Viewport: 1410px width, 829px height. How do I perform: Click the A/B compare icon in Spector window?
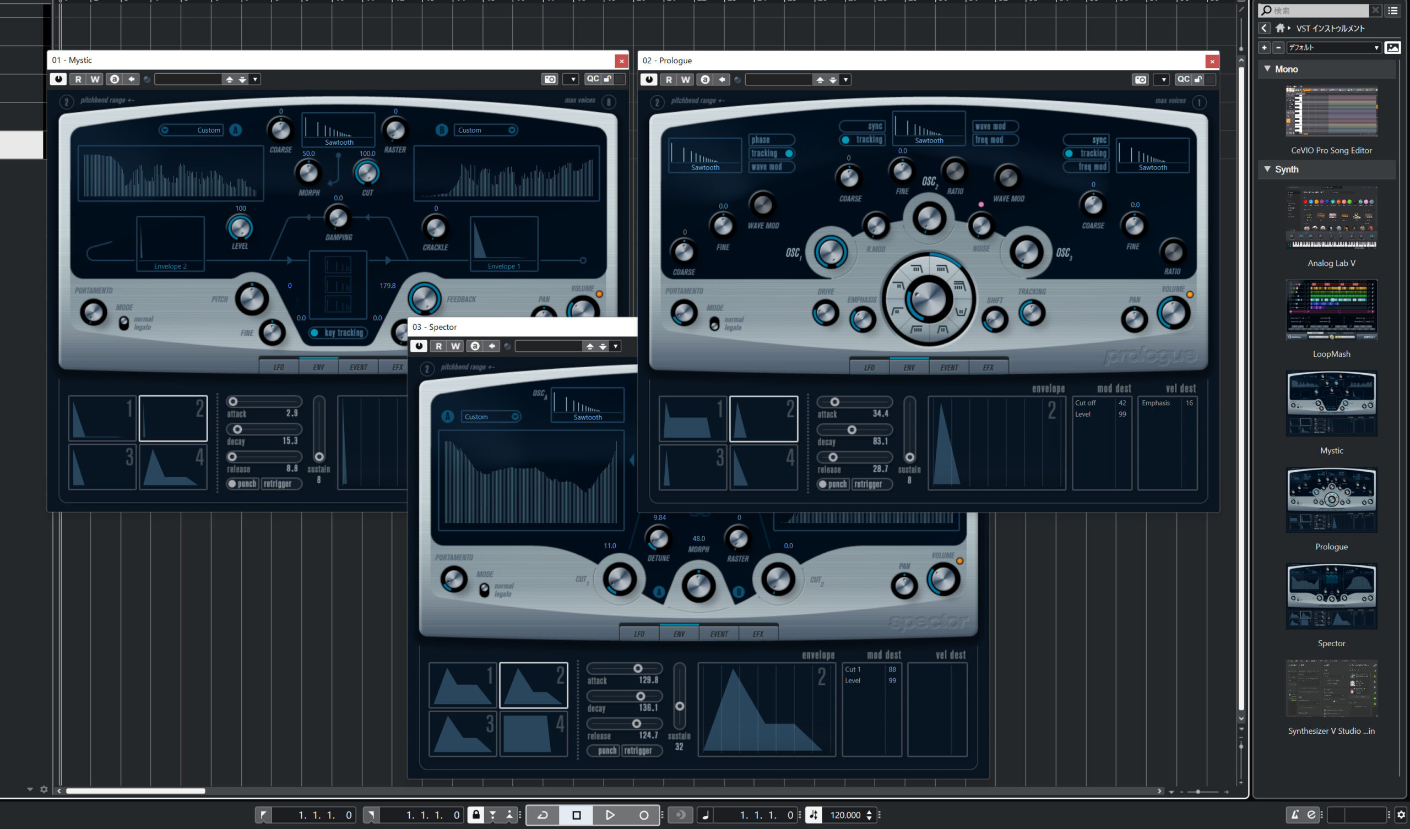[x=475, y=346]
